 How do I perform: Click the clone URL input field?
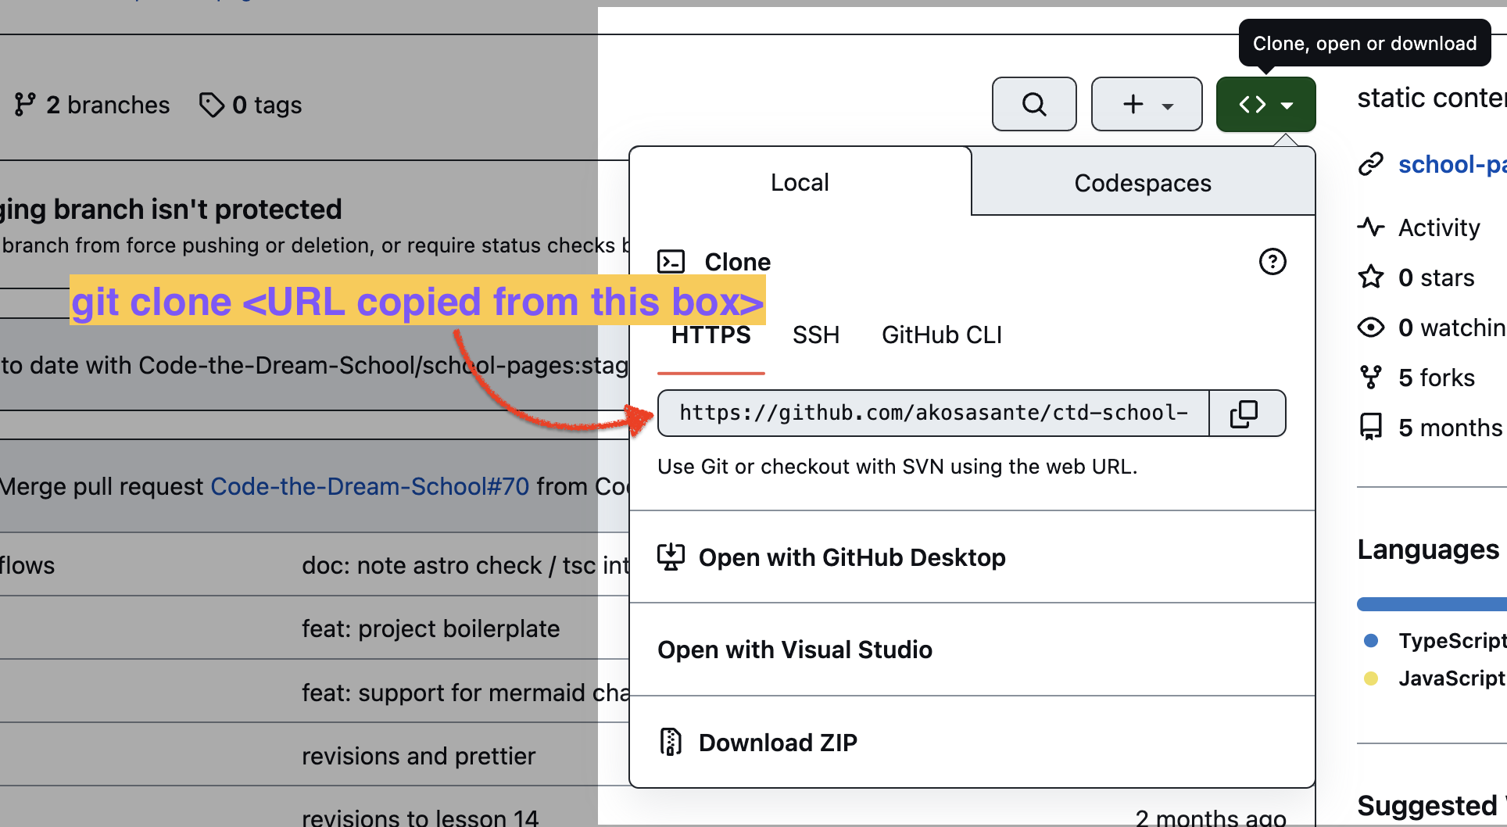pos(933,413)
